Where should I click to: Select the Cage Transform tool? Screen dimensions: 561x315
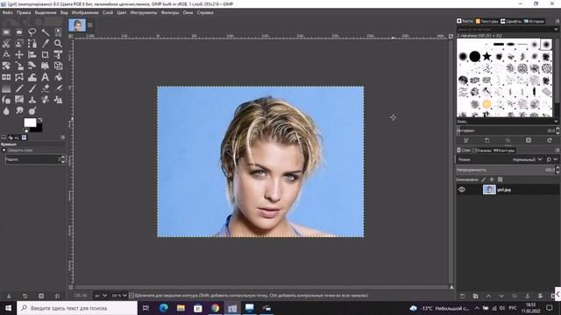pyautogui.click(x=19, y=77)
